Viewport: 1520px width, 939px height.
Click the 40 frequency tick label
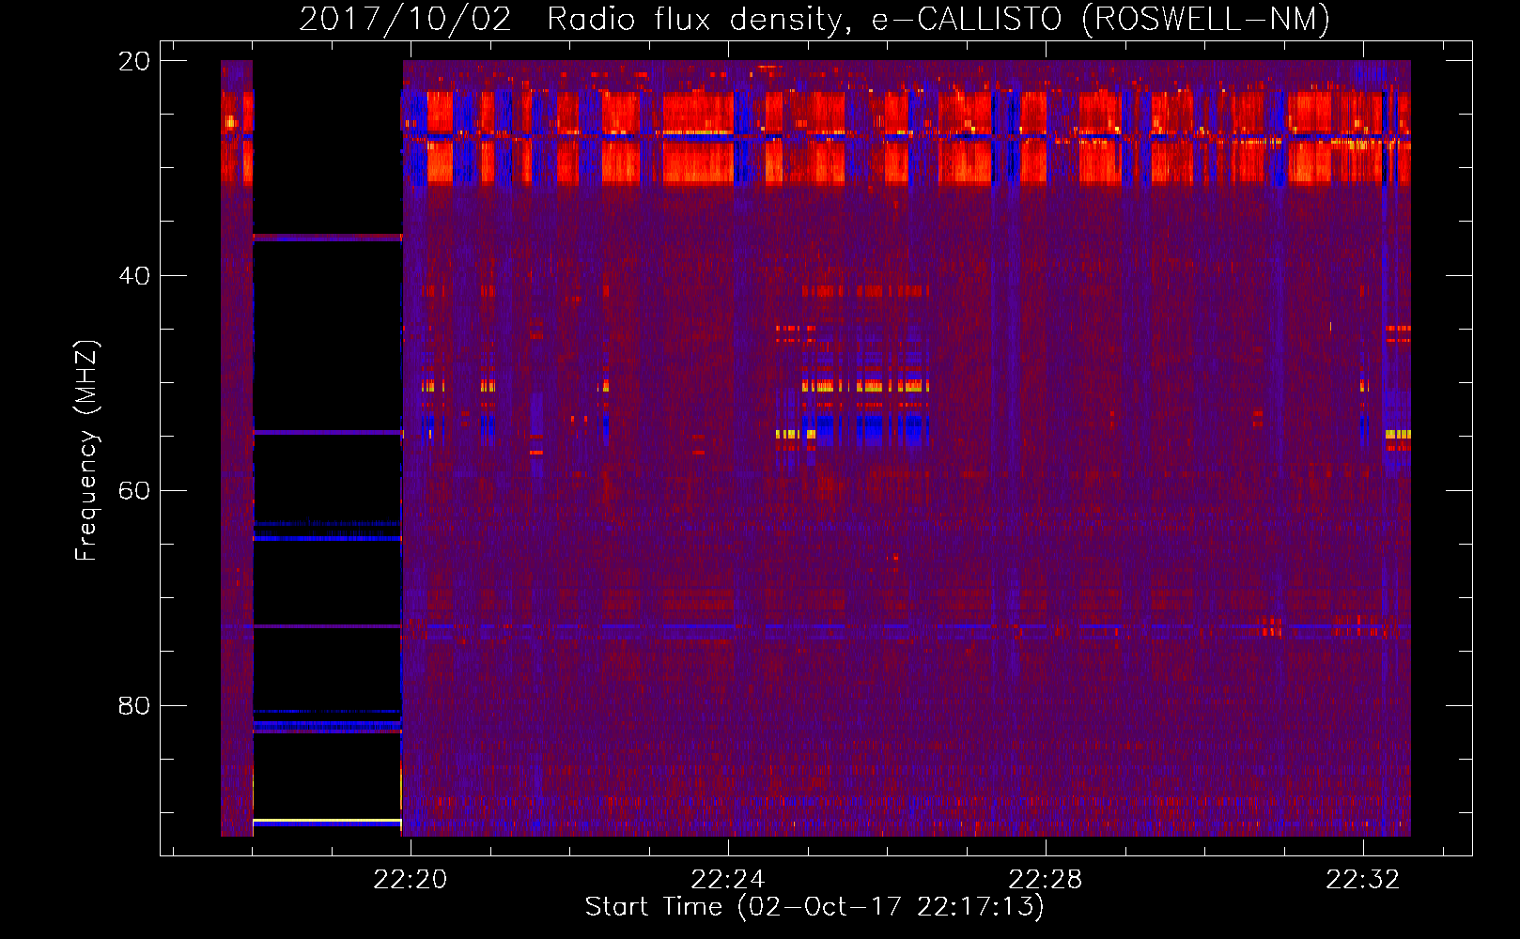tap(133, 276)
